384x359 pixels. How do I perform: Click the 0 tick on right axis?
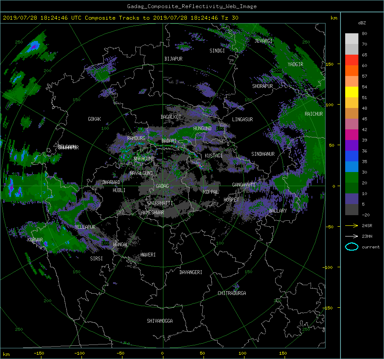coord(334,186)
